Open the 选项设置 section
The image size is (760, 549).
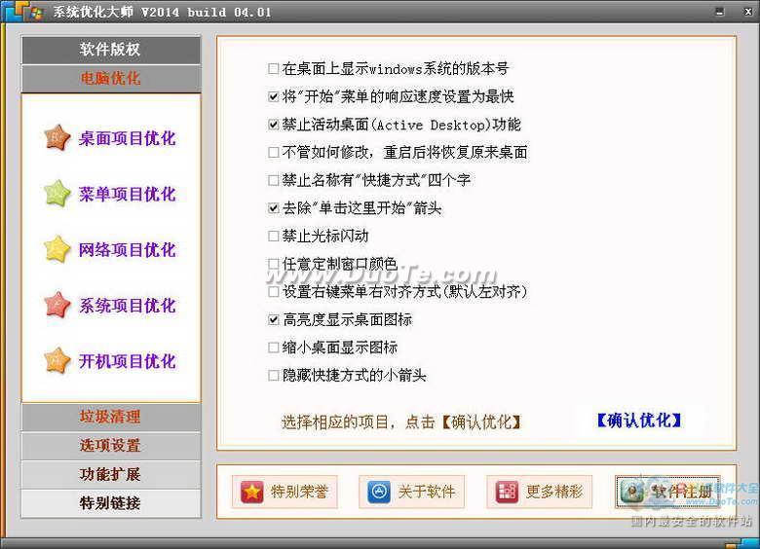click(x=111, y=446)
